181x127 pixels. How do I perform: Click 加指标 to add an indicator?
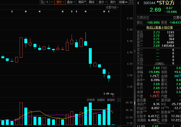click(x=101, y=100)
